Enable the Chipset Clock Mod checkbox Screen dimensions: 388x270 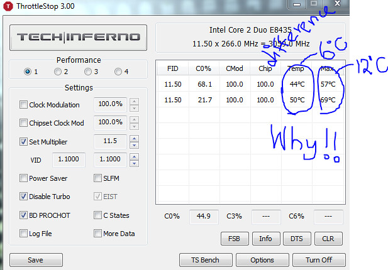tap(23, 123)
